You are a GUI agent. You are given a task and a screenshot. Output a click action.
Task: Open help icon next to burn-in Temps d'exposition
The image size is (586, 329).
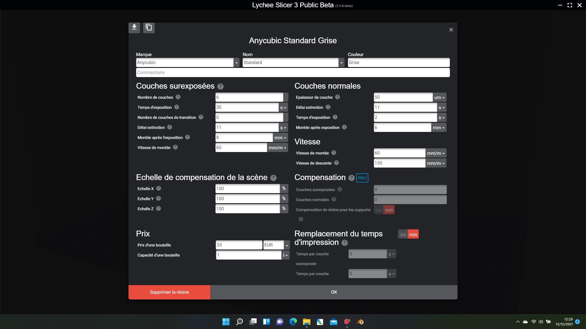pyautogui.click(x=177, y=107)
